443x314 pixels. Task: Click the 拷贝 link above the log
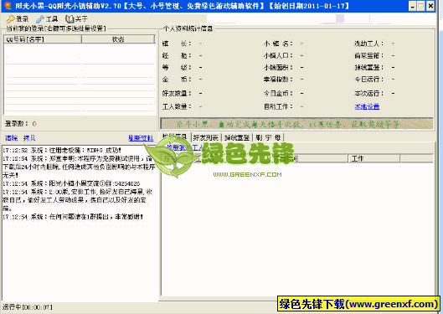click(x=29, y=138)
